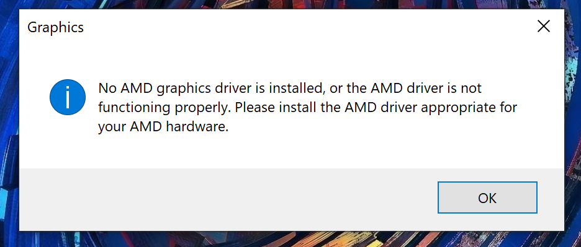Click the blue information icon

point(68,97)
